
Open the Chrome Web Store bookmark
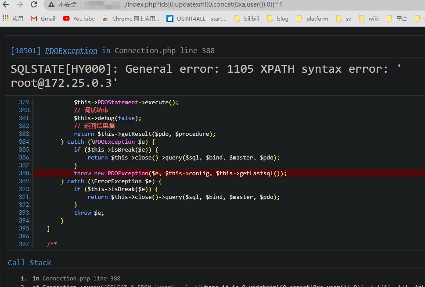[131, 18]
